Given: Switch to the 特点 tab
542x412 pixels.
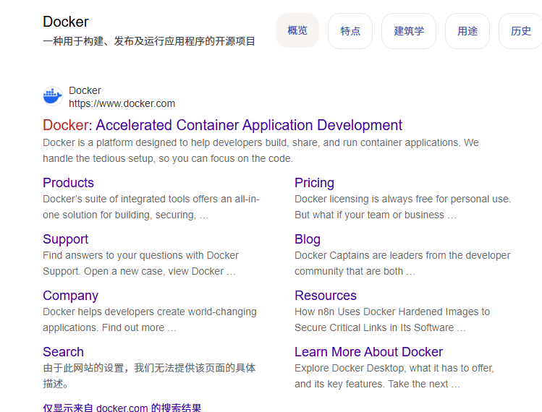Looking at the screenshot, I should coord(350,31).
